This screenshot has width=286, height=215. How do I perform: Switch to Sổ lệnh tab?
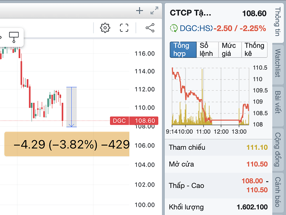pos(207,49)
